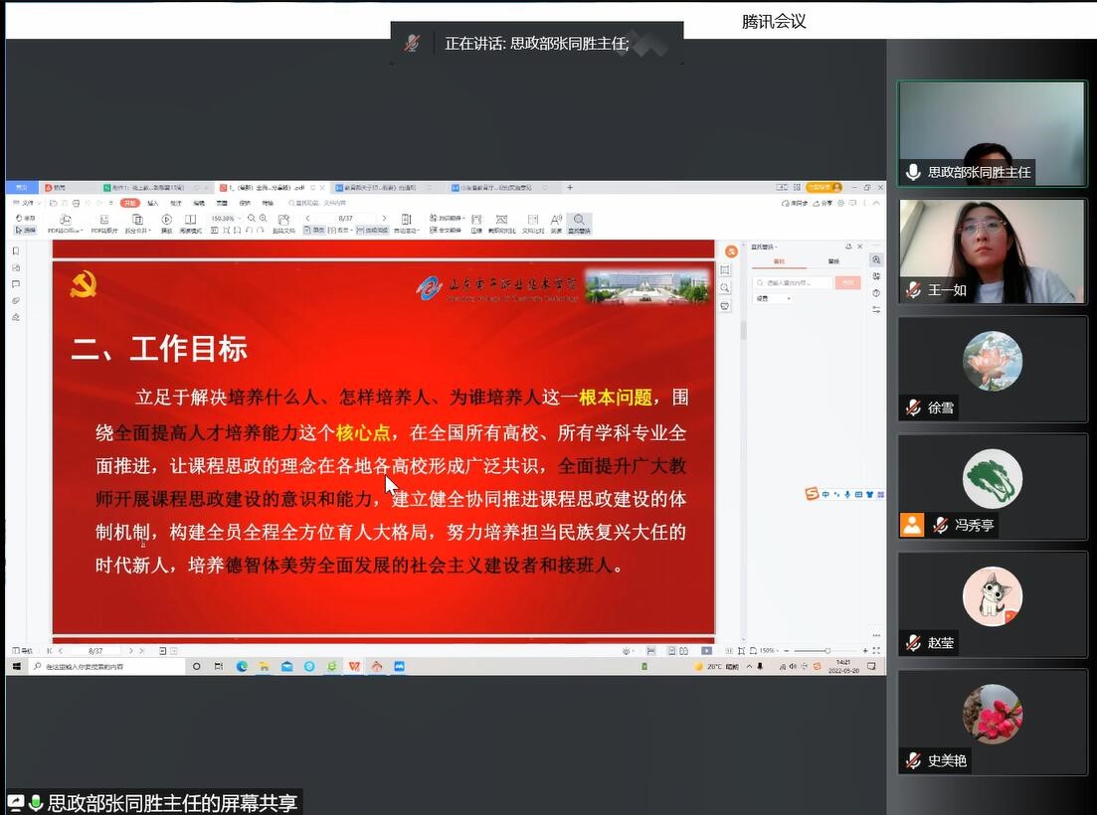
Task: Click the 查找 button beside search box
Action: pos(847,282)
